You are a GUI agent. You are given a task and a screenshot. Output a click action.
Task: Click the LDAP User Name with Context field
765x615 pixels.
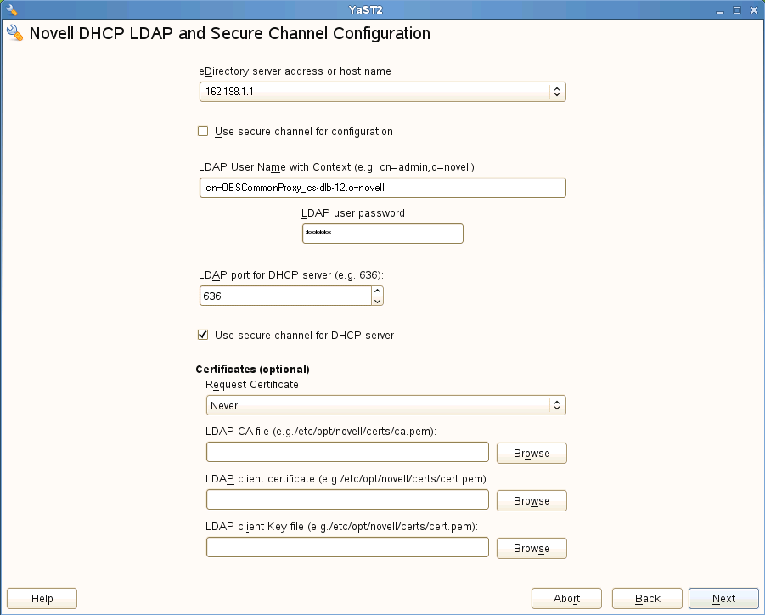click(382, 188)
